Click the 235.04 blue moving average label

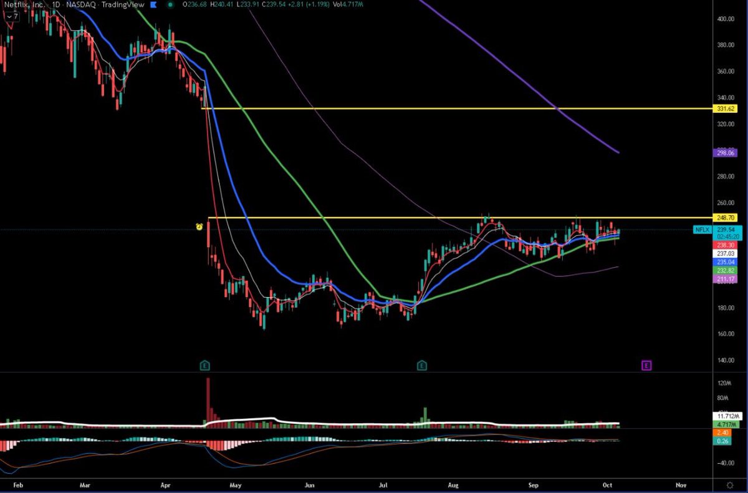click(726, 263)
